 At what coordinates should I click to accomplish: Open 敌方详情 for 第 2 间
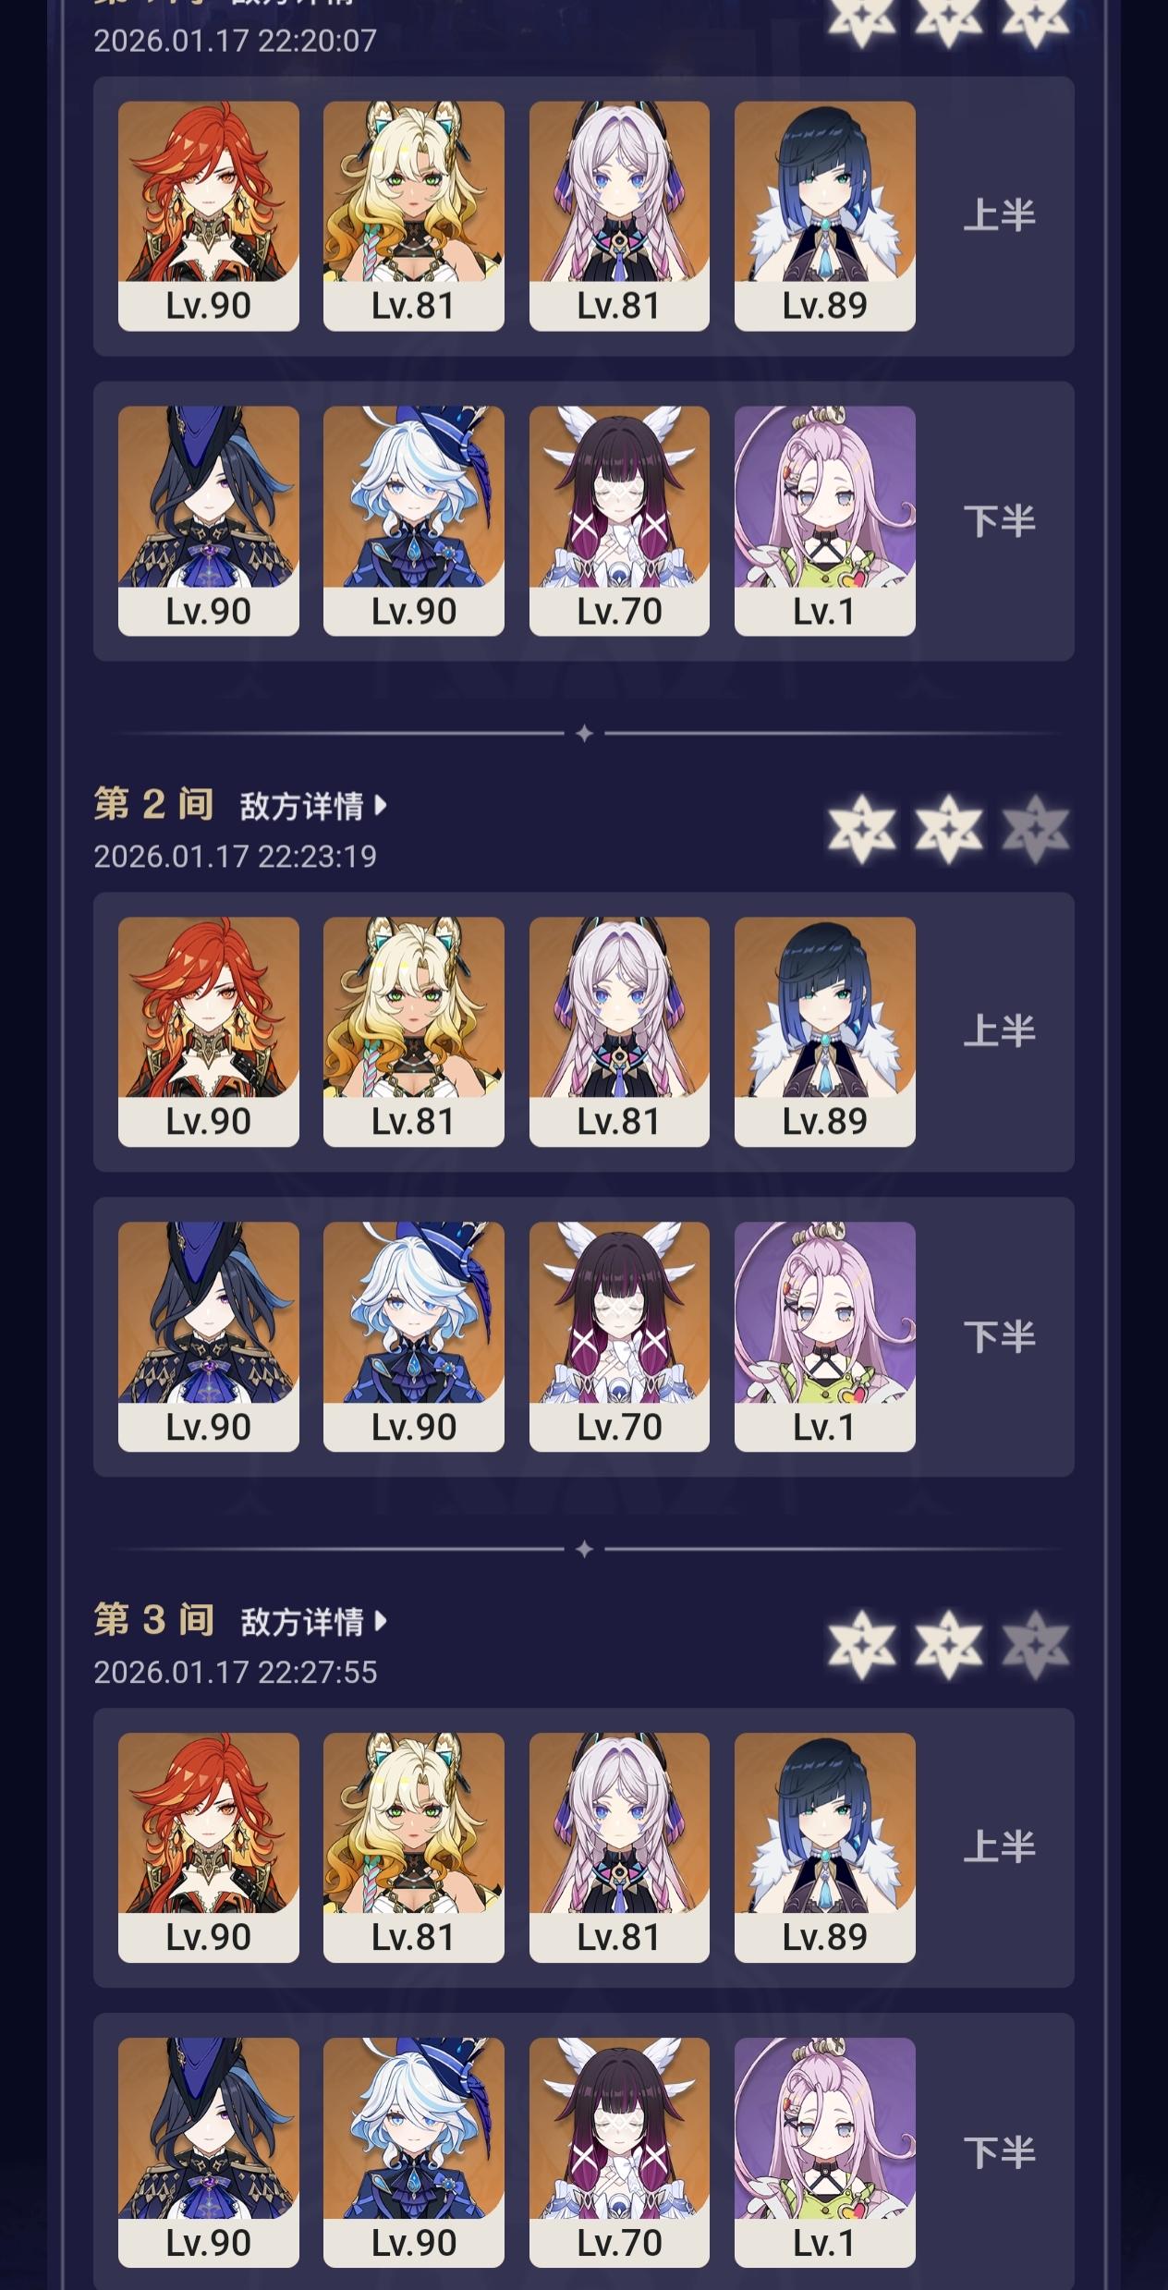pyautogui.click(x=312, y=806)
